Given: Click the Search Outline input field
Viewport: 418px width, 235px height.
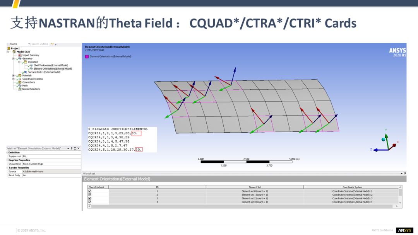Looking at the screenshot, I should (40, 44).
